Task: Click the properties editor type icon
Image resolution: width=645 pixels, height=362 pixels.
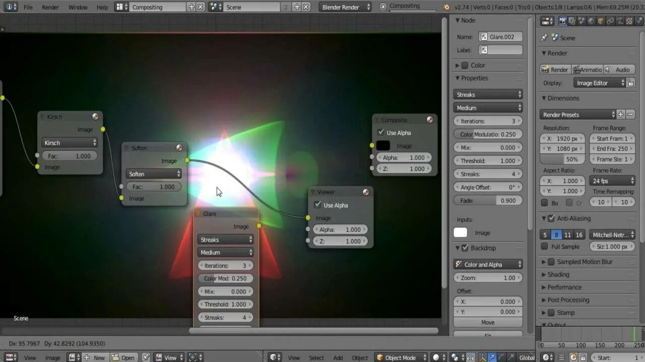Action: tap(547, 21)
